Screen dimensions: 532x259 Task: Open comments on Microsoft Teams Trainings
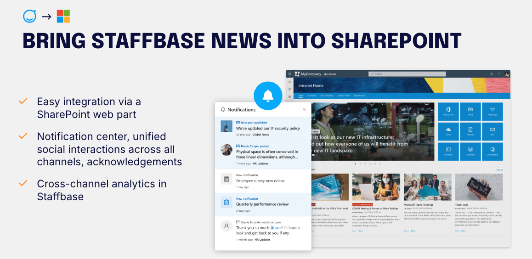(413, 231)
